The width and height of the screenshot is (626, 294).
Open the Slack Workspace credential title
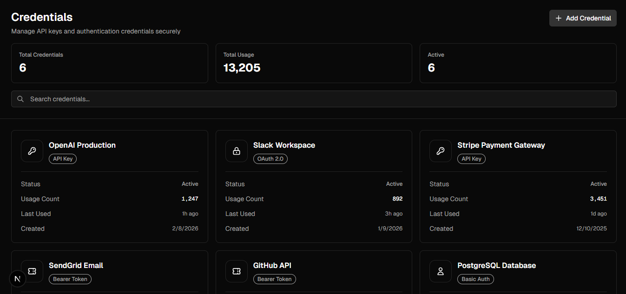[x=284, y=145]
